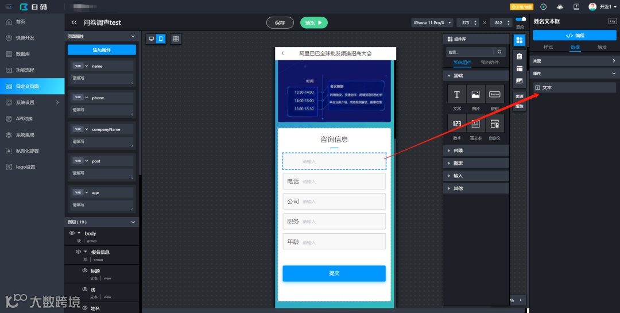Open the VAR type dropdown for phone
The height and width of the screenshot is (313, 620).
(80, 98)
